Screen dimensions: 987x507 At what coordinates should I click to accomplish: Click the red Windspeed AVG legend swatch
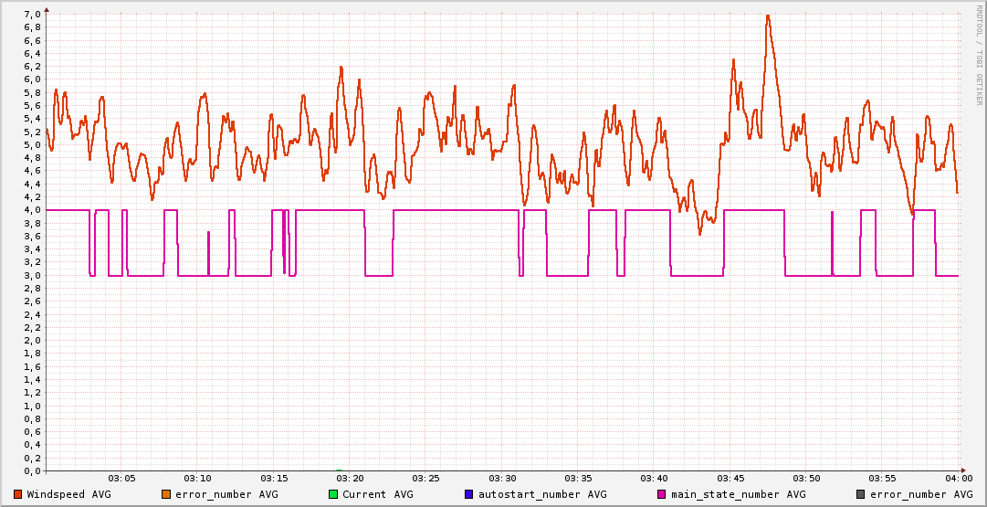tap(18, 494)
